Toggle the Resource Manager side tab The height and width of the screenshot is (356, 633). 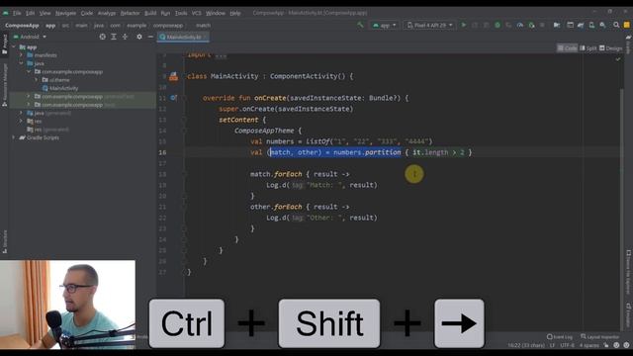click(x=4, y=85)
